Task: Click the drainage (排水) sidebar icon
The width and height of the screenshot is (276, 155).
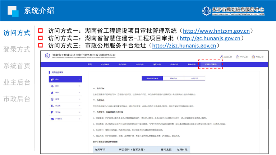Action: click(52, 86)
